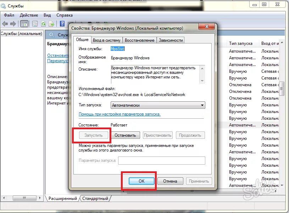This screenshot has width=289, height=213.
Task: Click the console tree horizontal scrollbar thumb
Action: pyautogui.click(x=24, y=198)
